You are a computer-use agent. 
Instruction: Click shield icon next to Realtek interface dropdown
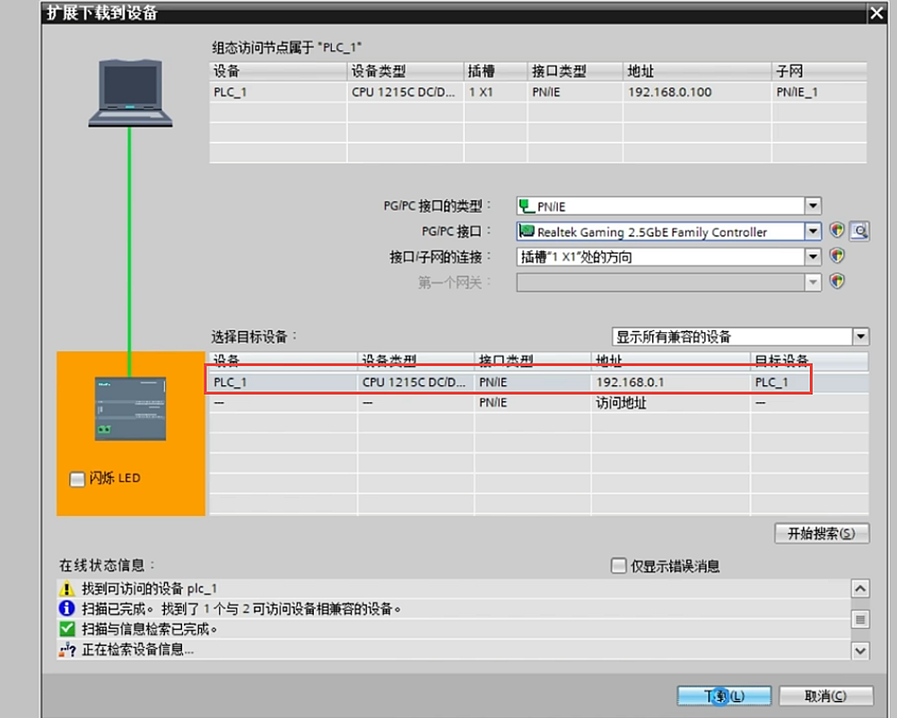(x=837, y=232)
